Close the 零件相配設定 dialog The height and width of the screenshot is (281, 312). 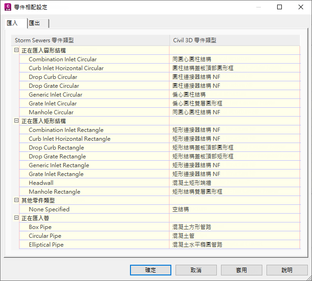coord(301,7)
